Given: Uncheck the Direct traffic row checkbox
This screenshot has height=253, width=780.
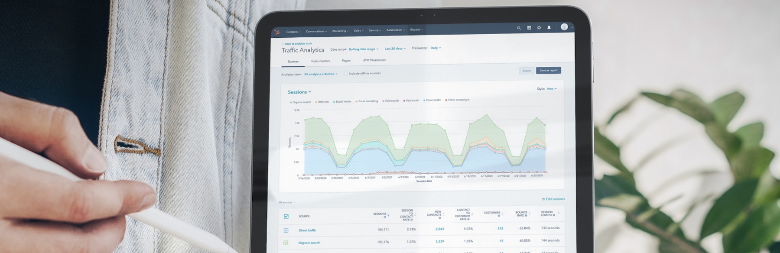Looking at the screenshot, I should point(286,230).
